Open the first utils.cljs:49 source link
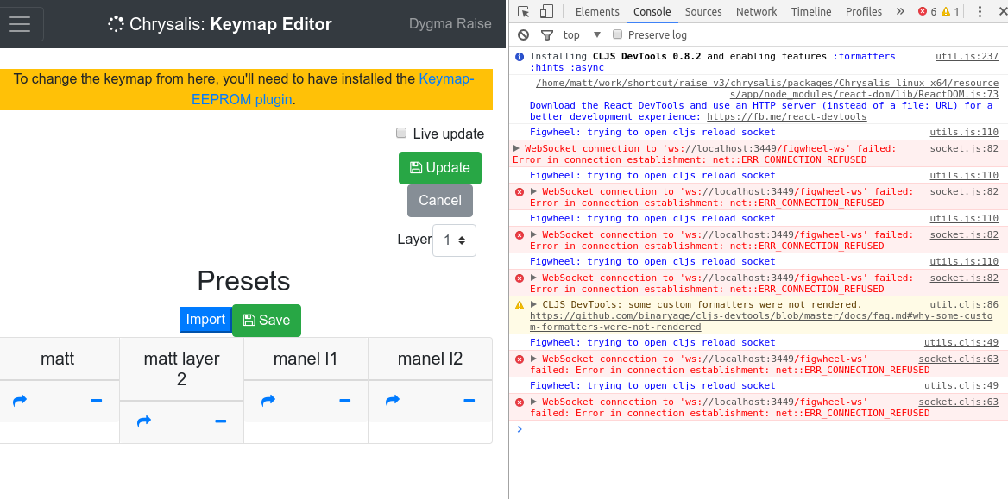The height and width of the screenshot is (499, 1008). coord(961,342)
